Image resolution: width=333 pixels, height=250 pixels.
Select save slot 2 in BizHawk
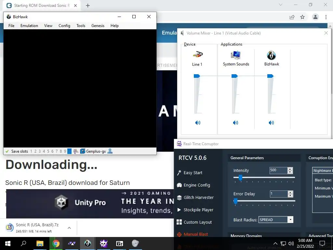click(x=35, y=151)
